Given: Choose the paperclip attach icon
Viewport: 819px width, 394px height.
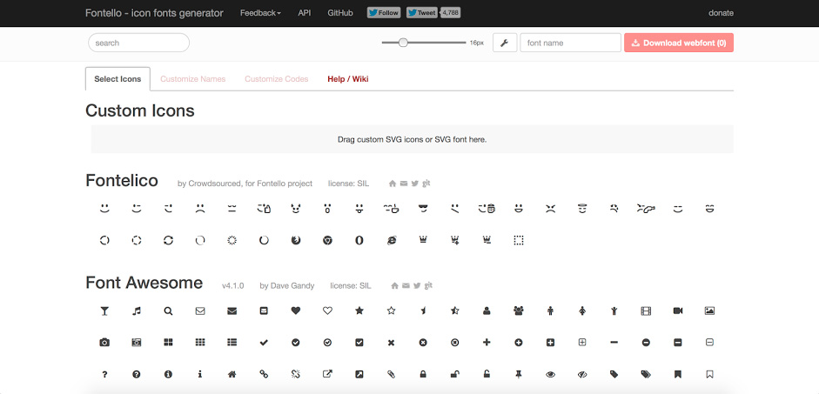Looking at the screenshot, I should point(391,374).
